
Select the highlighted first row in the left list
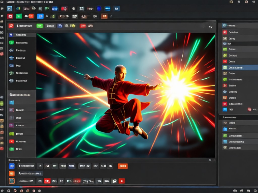point(22,35)
